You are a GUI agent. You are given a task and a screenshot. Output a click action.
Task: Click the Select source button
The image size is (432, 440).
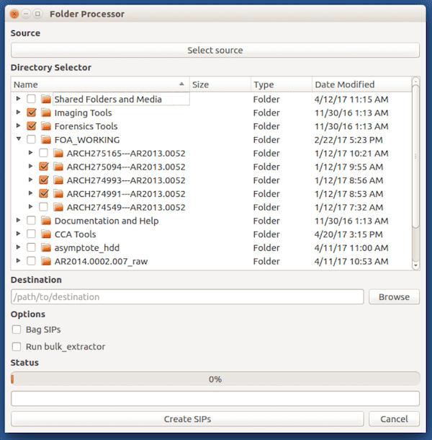pos(215,50)
